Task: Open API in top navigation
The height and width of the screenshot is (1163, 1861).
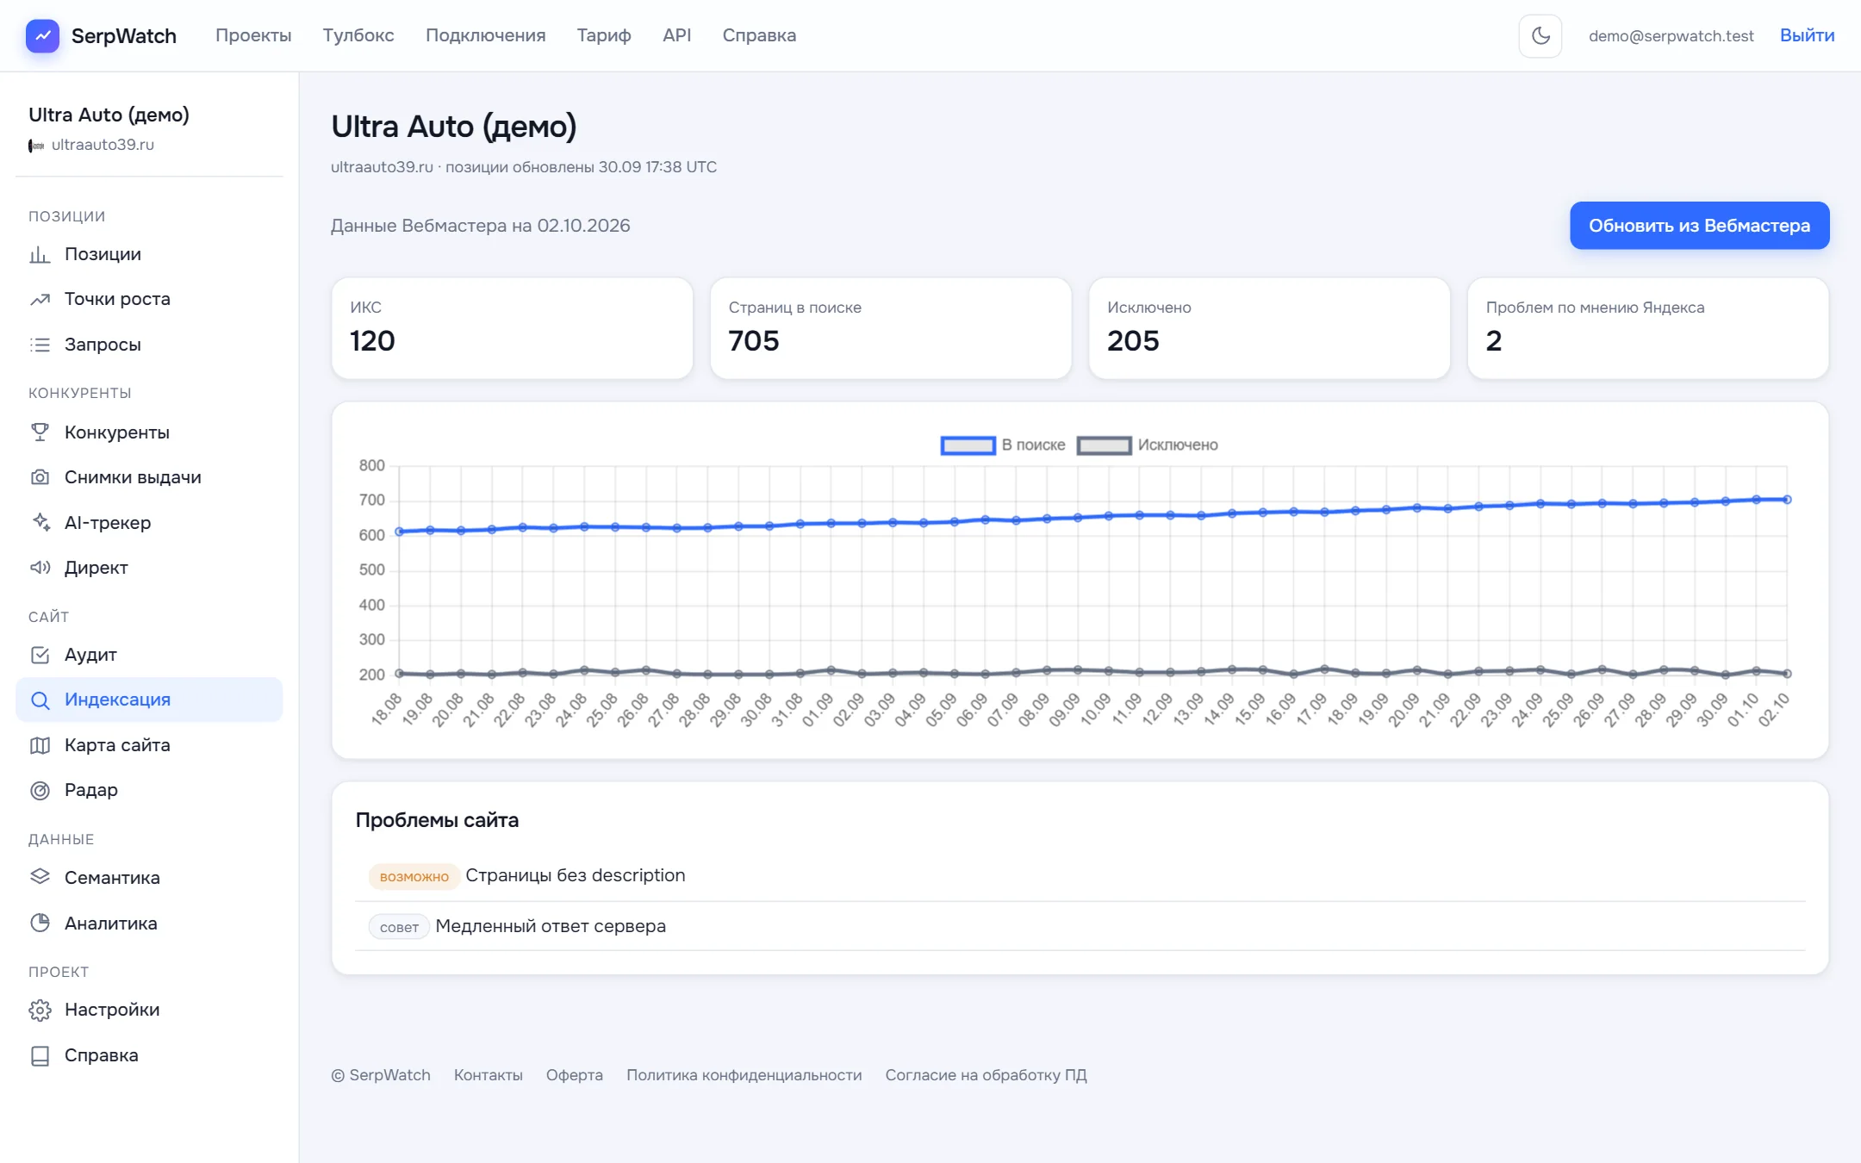Action: 677,35
